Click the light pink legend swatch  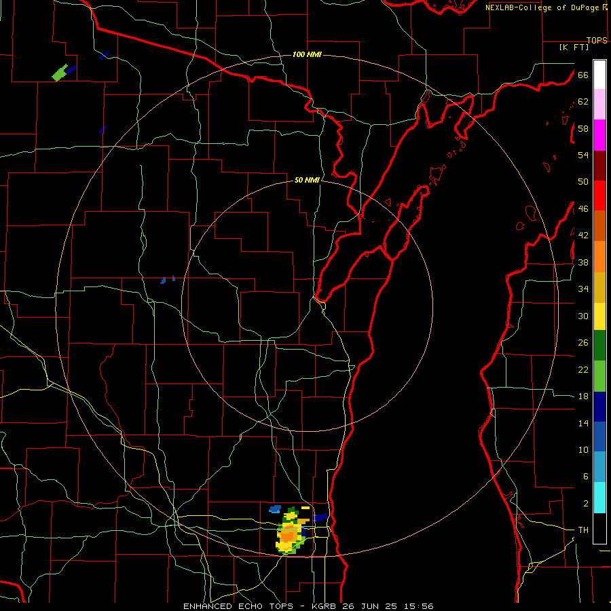pos(599,105)
